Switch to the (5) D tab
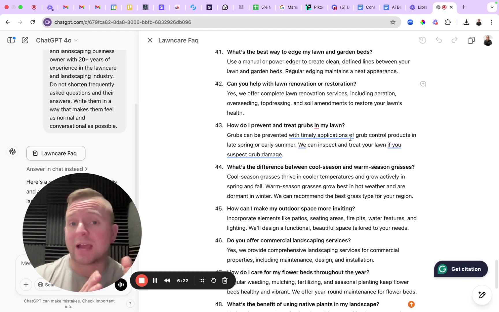499x312 pixels. (x=341, y=7)
